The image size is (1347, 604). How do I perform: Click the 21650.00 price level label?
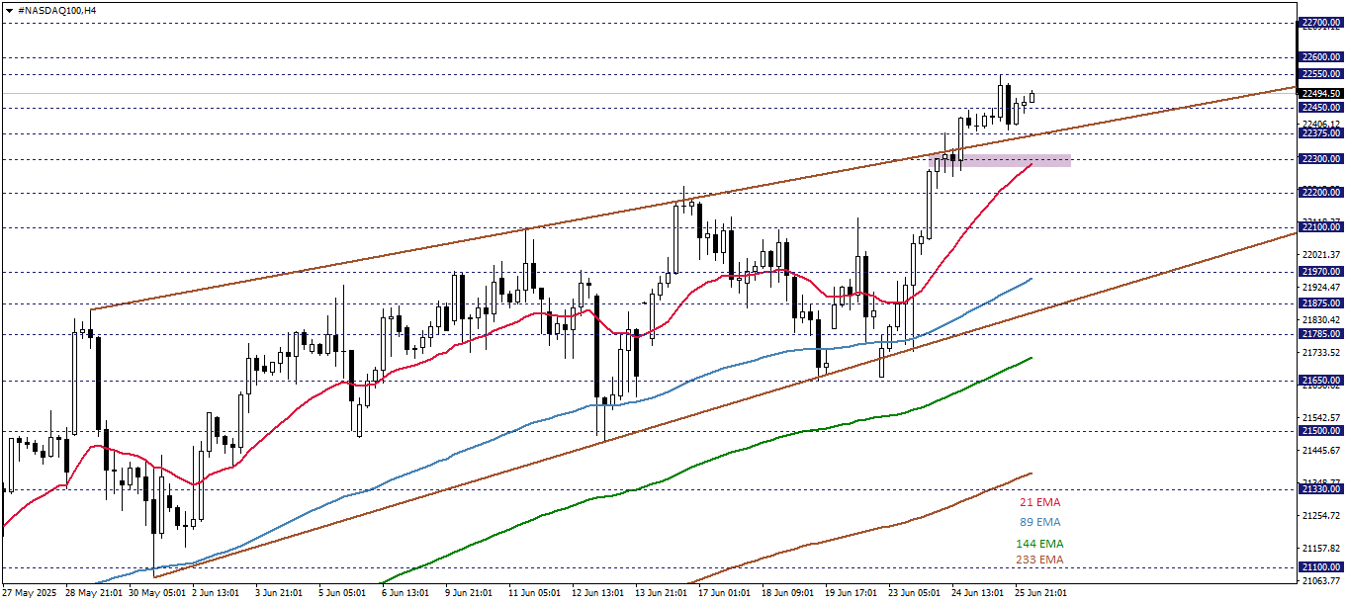1321,380
